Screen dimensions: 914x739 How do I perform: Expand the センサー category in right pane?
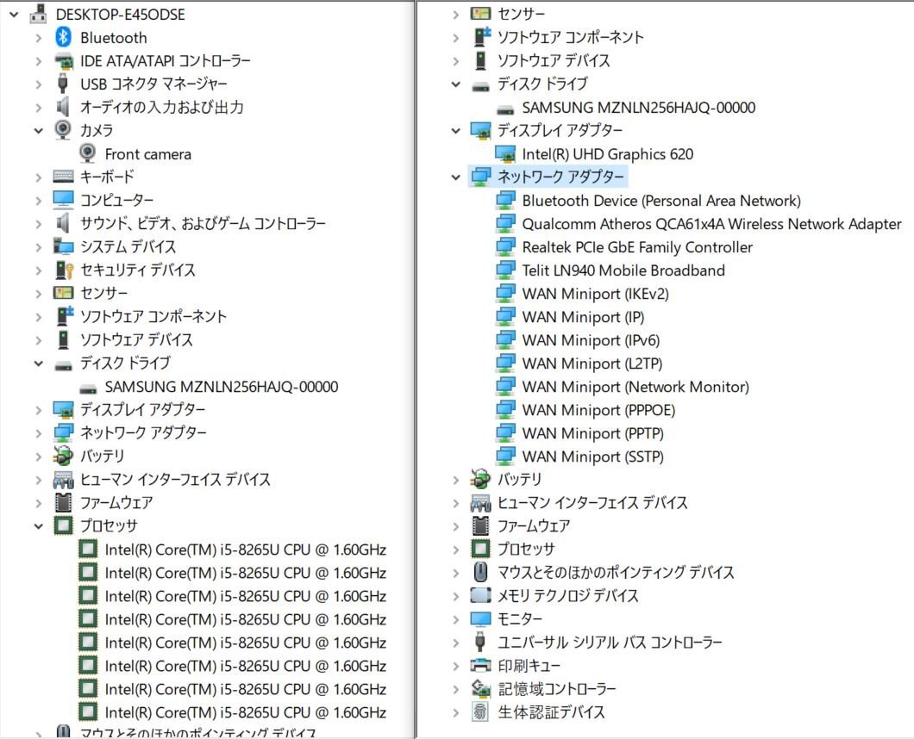click(456, 15)
